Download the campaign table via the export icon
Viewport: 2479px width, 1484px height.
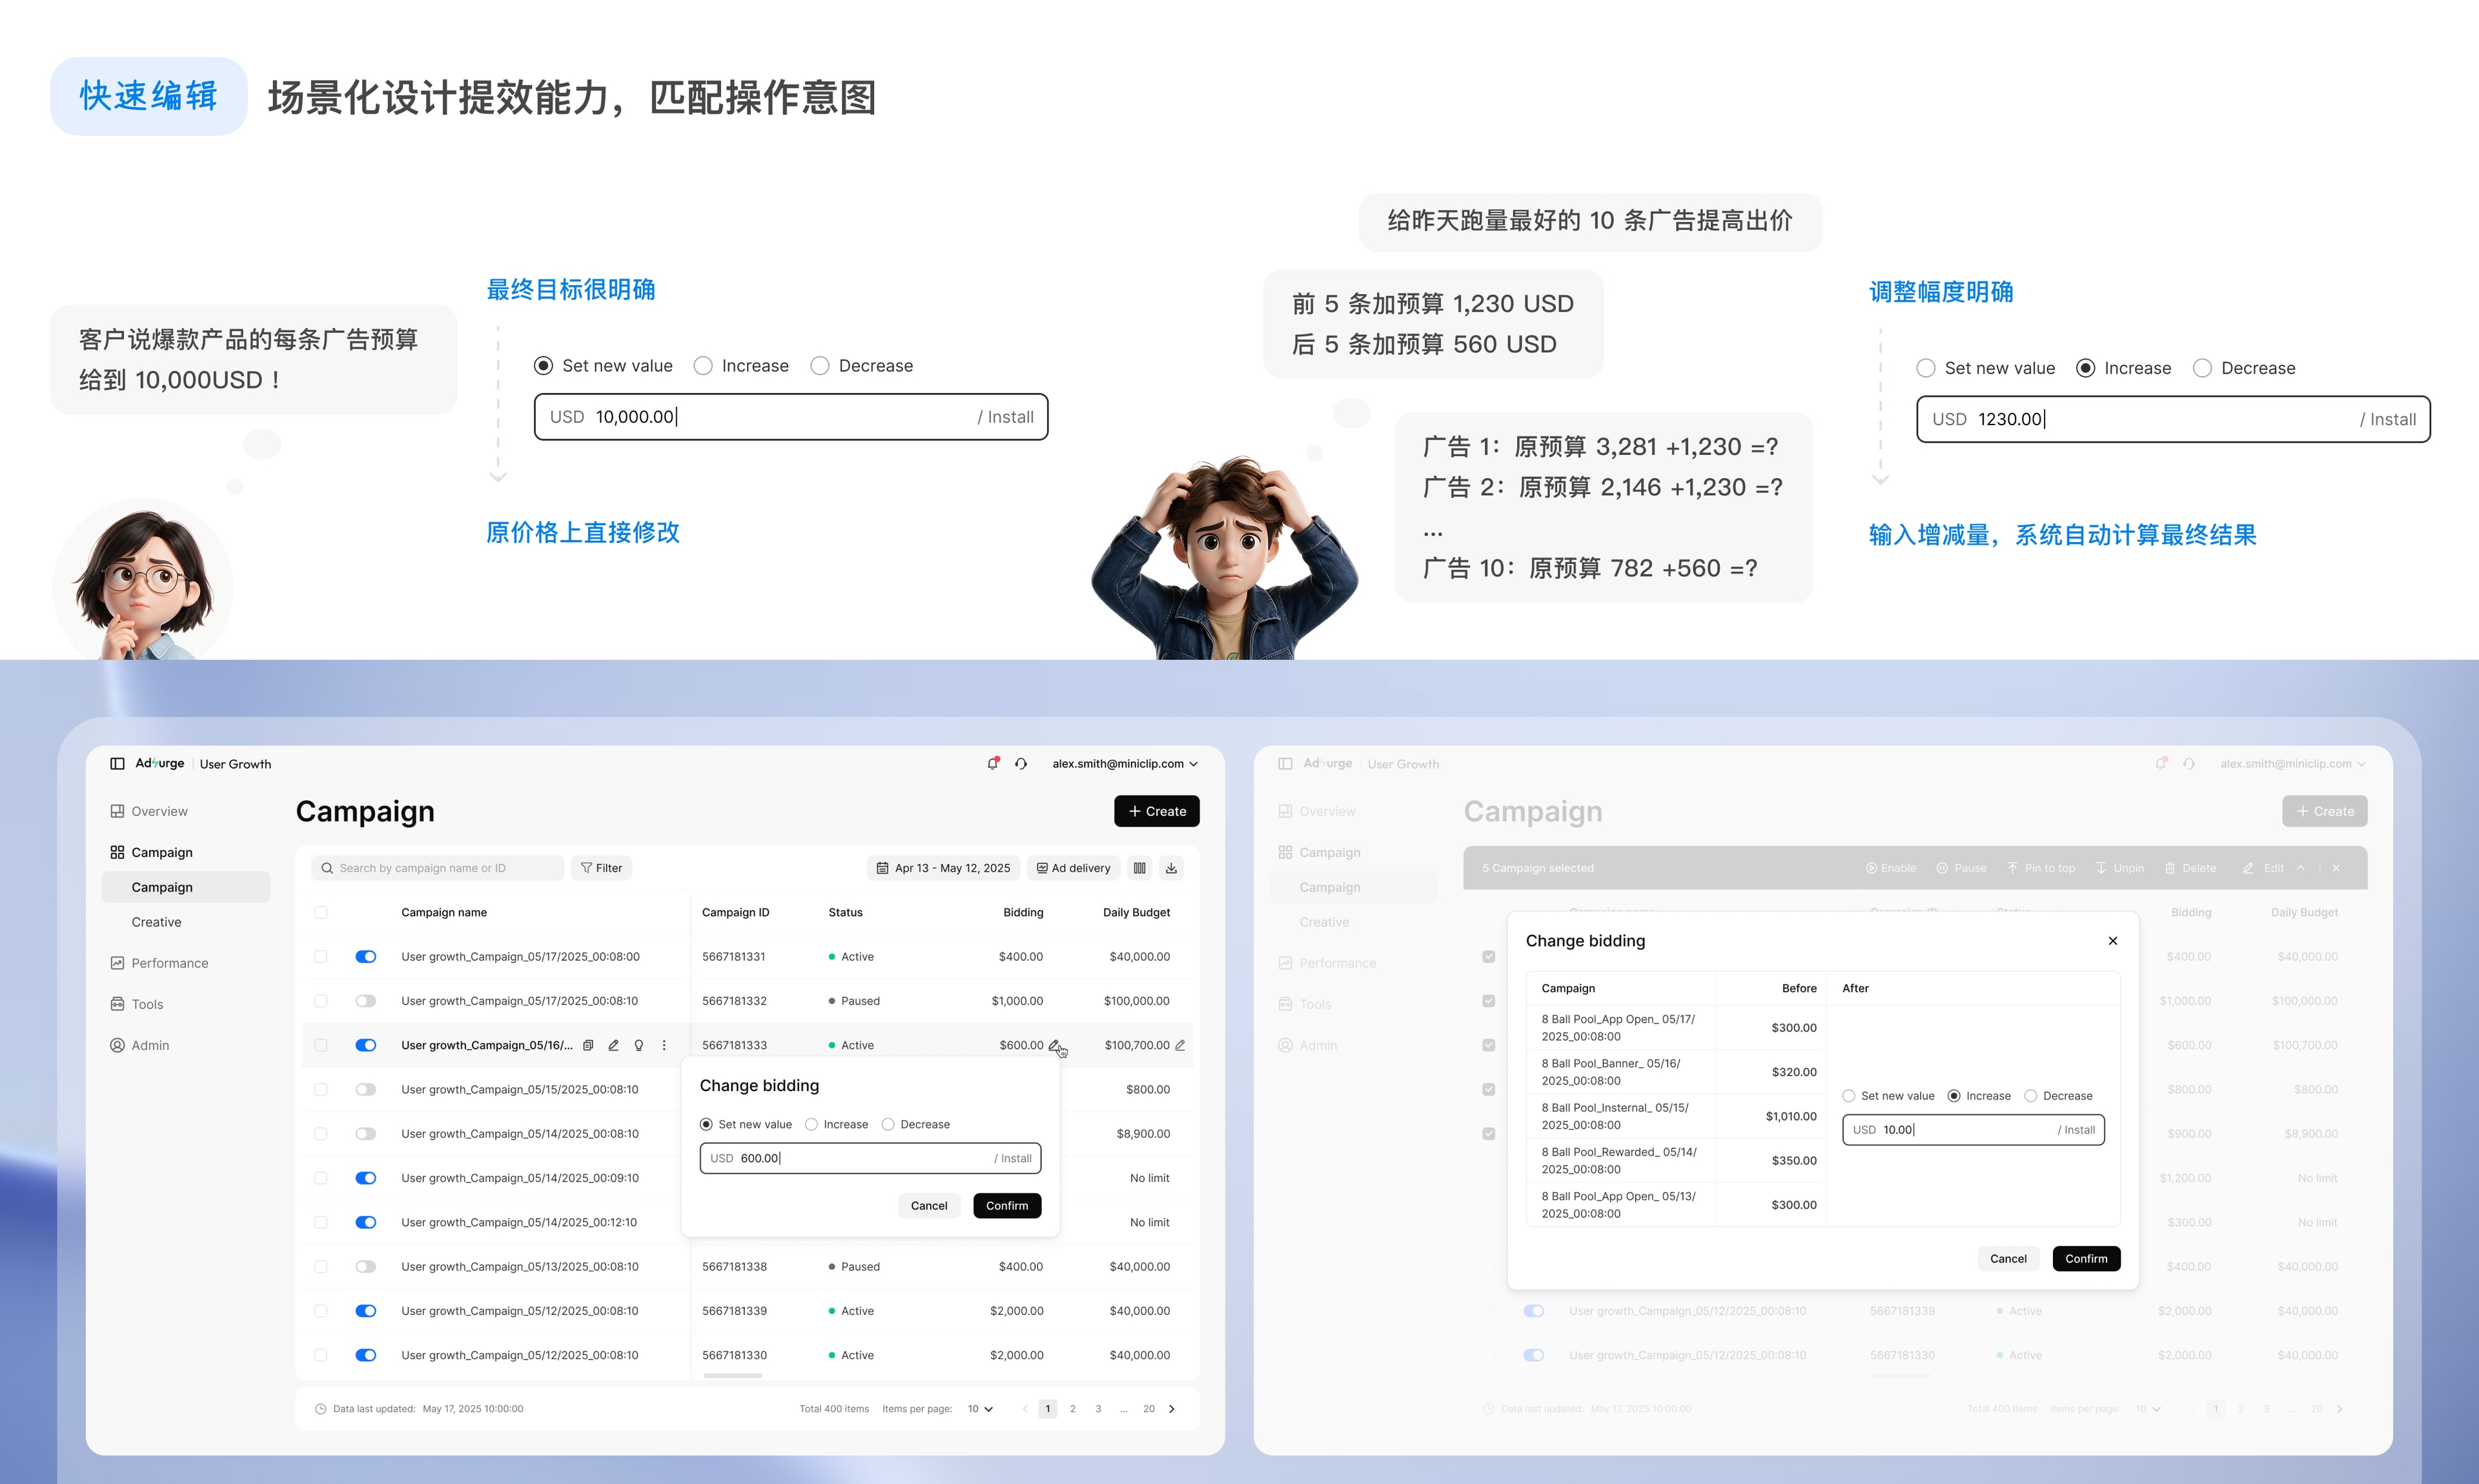1172,868
